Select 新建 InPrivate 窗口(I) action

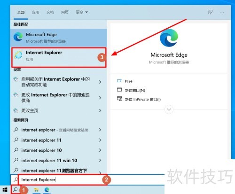[143, 100]
